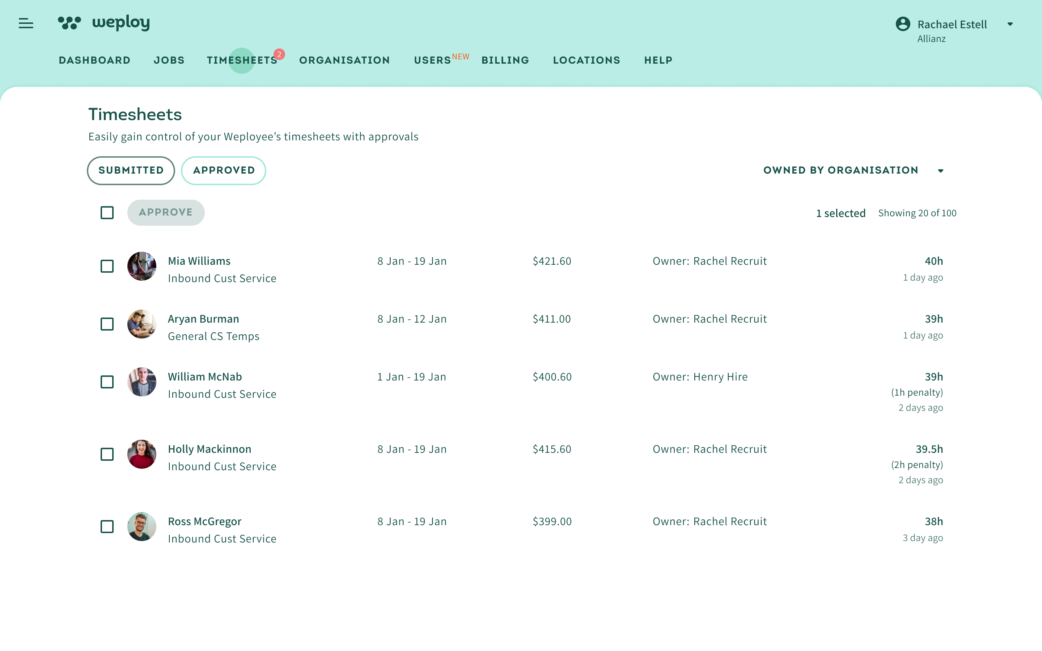Open the Locations menu item

tap(586, 60)
